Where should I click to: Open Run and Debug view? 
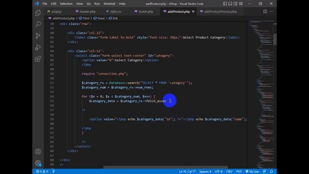pos(38,47)
